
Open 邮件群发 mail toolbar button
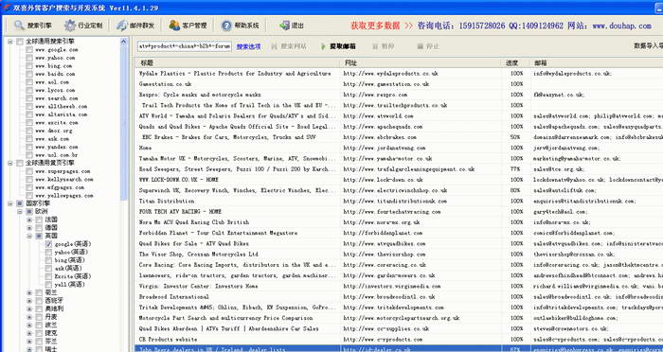pos(135,26)
